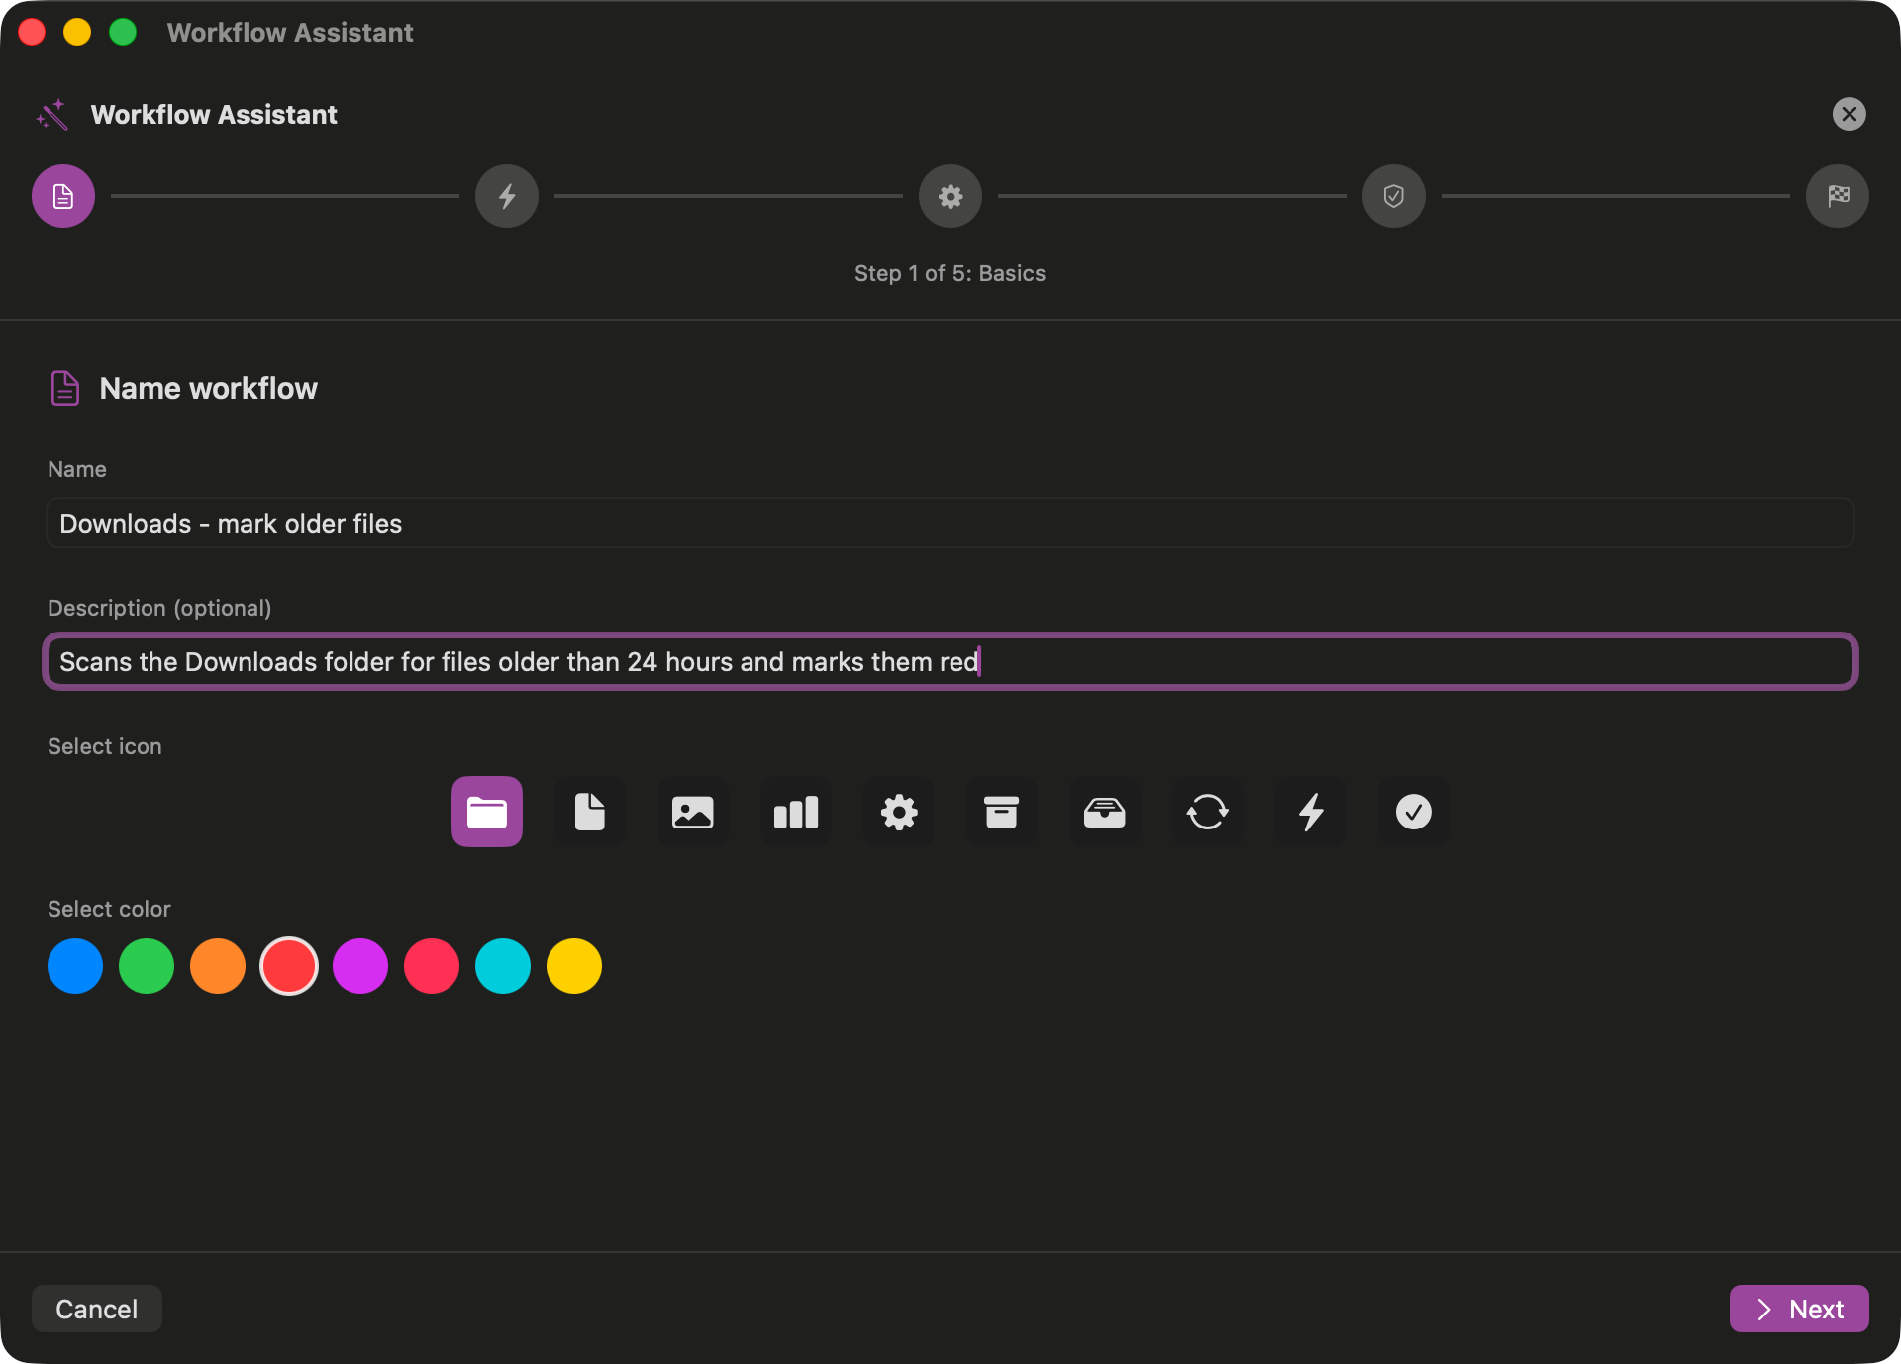
Task: Jump to lightning bolt trigger step
Action: click(x=507, y=196)
